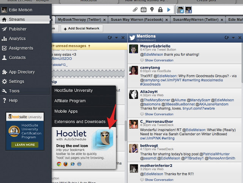Open C_Herronauthor's avatar thumbnail
The width and height of the screenshot is (243, 183).
(x=134, y=124)
